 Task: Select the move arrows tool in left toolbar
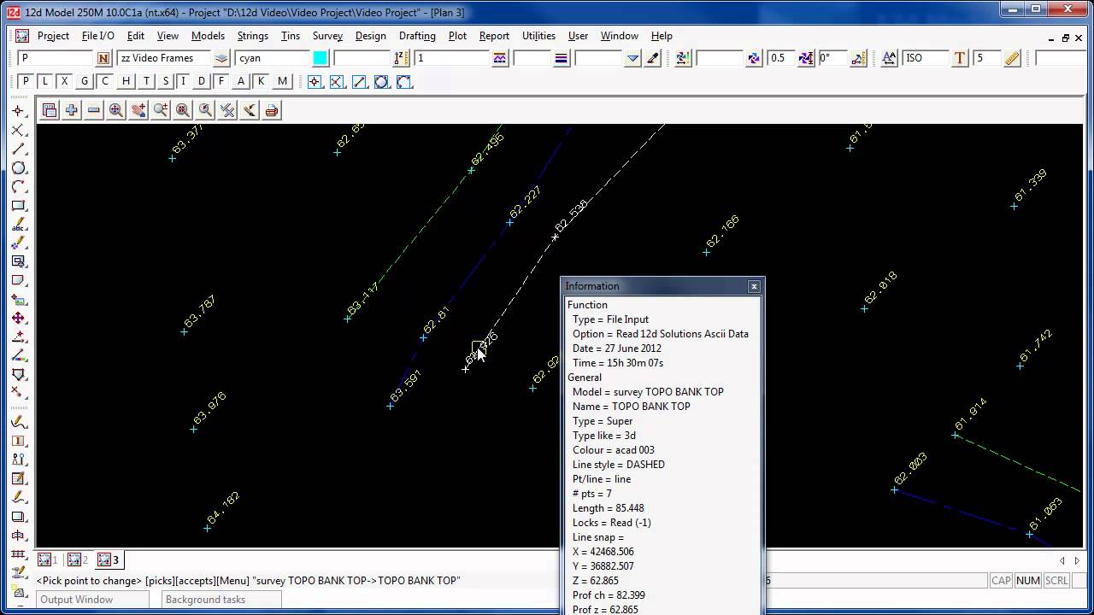pyautogui.click(x=18, y=318)
